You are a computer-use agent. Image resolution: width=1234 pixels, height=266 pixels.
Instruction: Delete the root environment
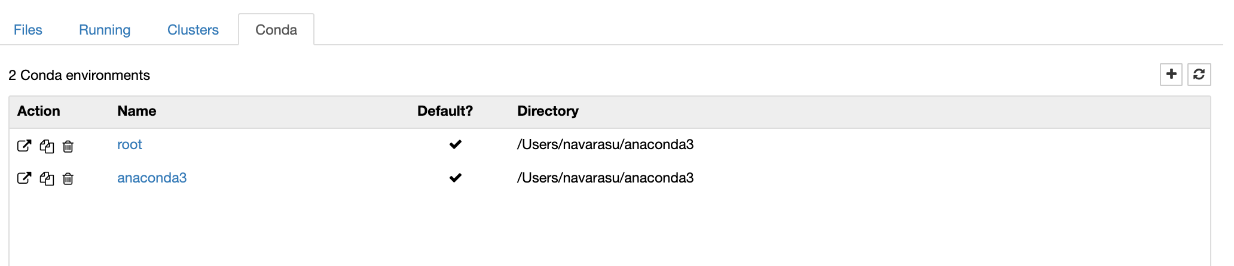click(68, 146)
